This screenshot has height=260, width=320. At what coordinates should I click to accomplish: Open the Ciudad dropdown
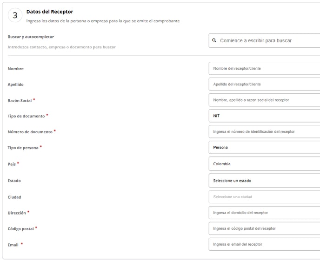tap(264, 197)
